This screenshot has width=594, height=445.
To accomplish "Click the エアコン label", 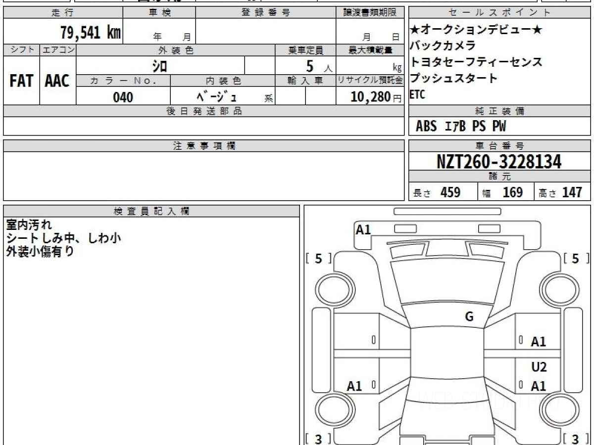I will [x=58, y=50].
